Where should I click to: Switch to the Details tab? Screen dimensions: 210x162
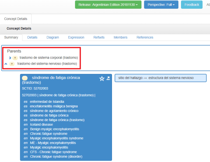pyautogui.click(x=32, y=37)
